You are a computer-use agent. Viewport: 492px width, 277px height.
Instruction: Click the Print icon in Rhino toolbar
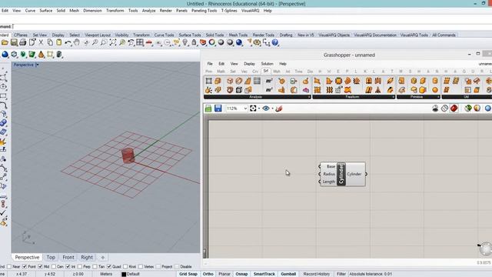click(x=22, y=42)
